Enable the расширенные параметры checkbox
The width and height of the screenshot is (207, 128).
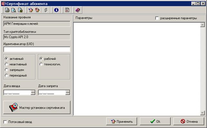157,18
